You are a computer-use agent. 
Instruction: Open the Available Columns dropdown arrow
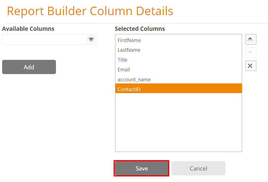click(92, 40)
